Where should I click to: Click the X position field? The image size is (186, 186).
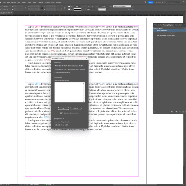7,7
